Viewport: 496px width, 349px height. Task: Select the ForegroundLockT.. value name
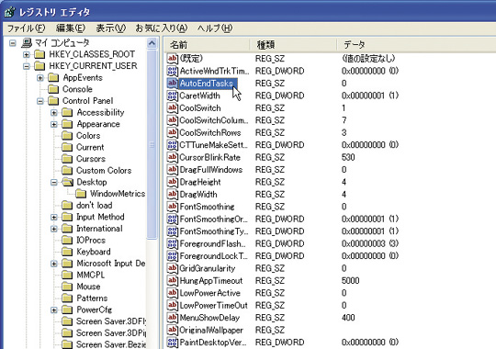213,256
